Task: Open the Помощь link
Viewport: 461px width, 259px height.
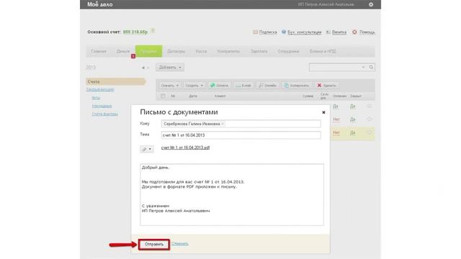Action: [x=367, y=32]
